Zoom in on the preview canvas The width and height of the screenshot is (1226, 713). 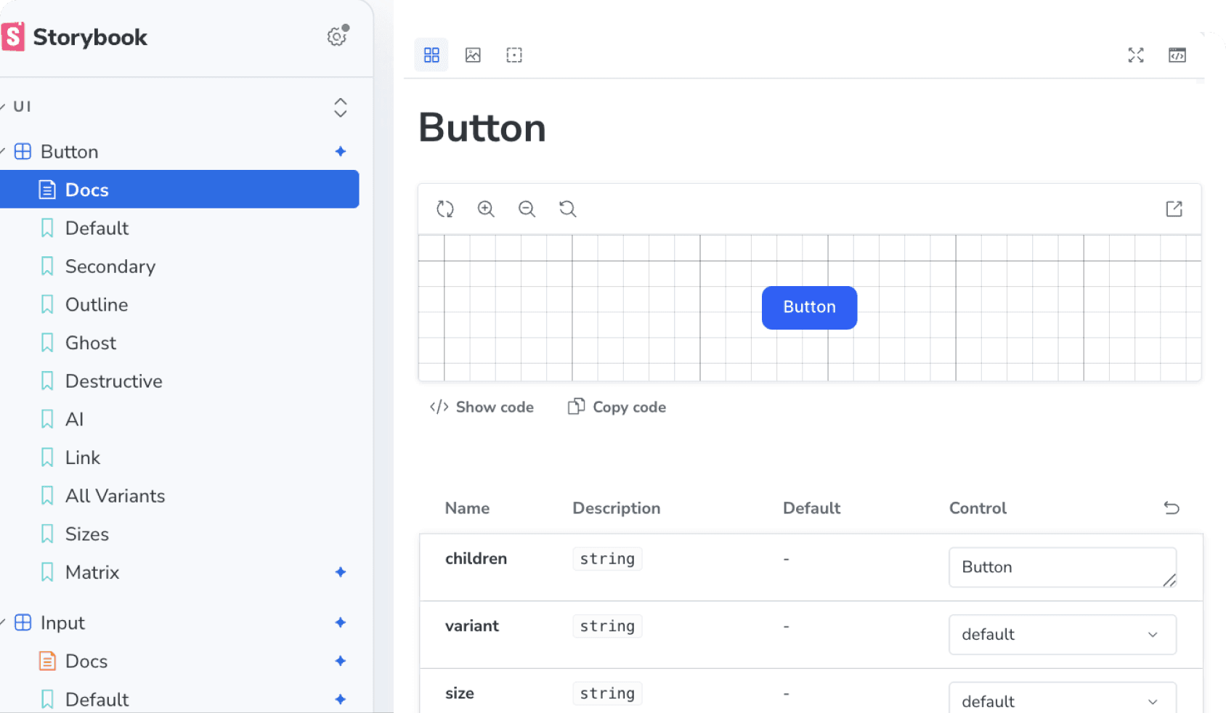pyautogui.click(x=486, y=209)
